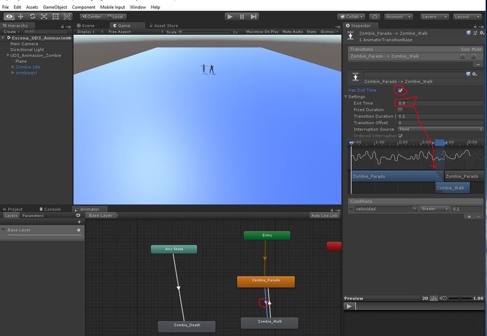This screenshot has width=487, height=336.
Task: Click the Exit Time value field
Action: tap(440, 103)
